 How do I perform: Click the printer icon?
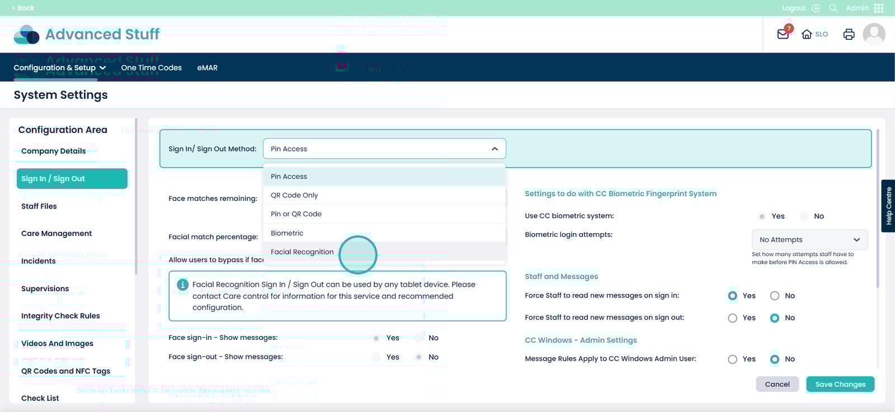click(x=849, y=34)
